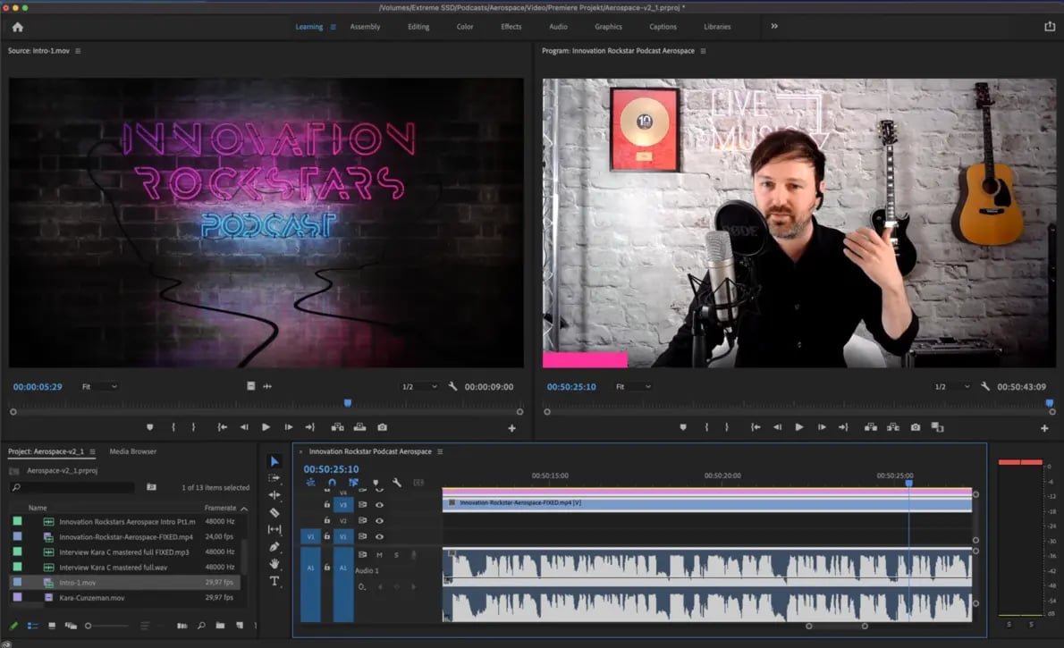Select Kara-Cunzeman.mov in project panel
Image resolution: width=1064 pixels, height=648 pixels.
[x=91, y=597]
